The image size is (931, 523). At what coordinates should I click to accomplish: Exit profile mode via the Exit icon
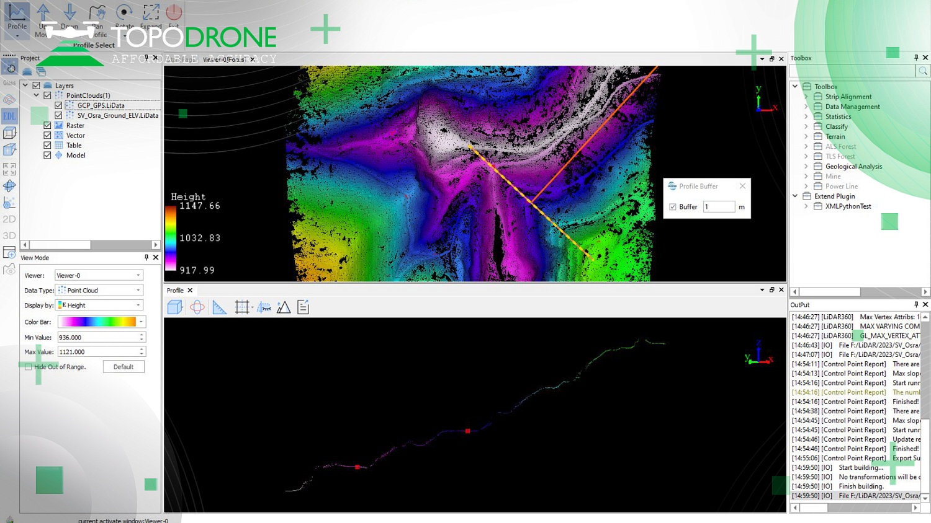click(x=174, y=12)
